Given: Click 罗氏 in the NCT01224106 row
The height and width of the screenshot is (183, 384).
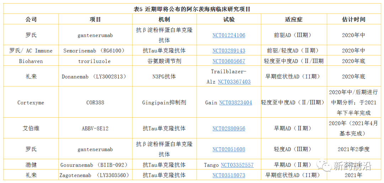Looking at the screenshot, I should (x=31, y=35).
